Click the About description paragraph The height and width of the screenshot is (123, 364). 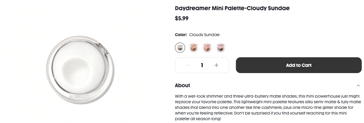268,107
